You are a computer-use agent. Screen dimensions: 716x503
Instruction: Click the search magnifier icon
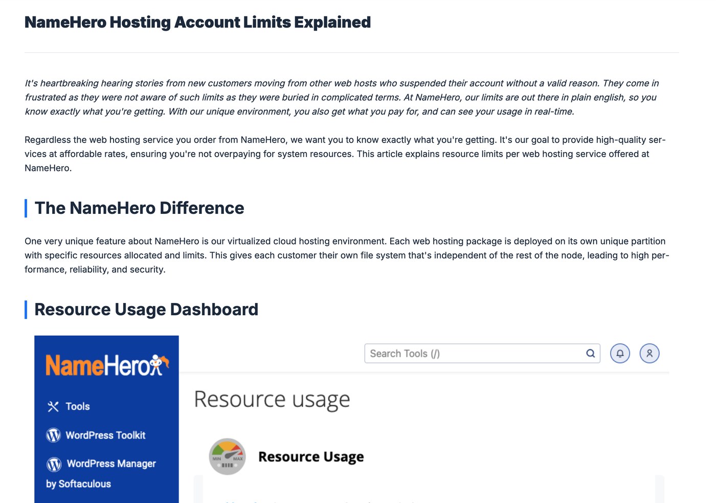pyautogui.click(x=590, y=353)
